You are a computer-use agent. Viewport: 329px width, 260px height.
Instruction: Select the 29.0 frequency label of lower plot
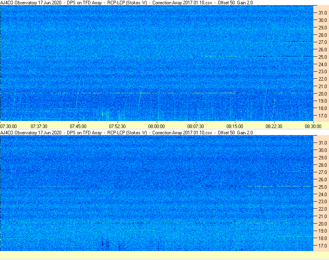[323, 157]
